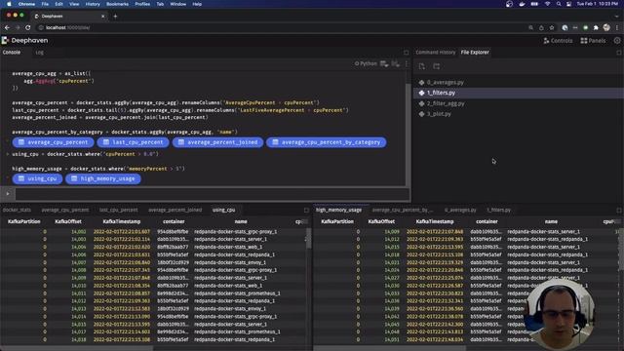Maximize the using_cpu table panel
This screenshot has height=351, width=624.
(306, 211)
